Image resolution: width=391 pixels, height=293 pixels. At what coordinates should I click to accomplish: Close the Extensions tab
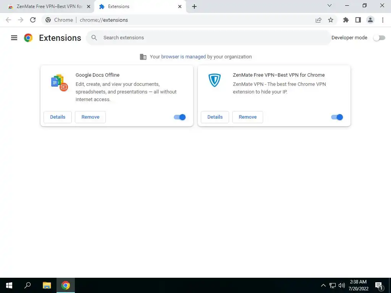180,6
